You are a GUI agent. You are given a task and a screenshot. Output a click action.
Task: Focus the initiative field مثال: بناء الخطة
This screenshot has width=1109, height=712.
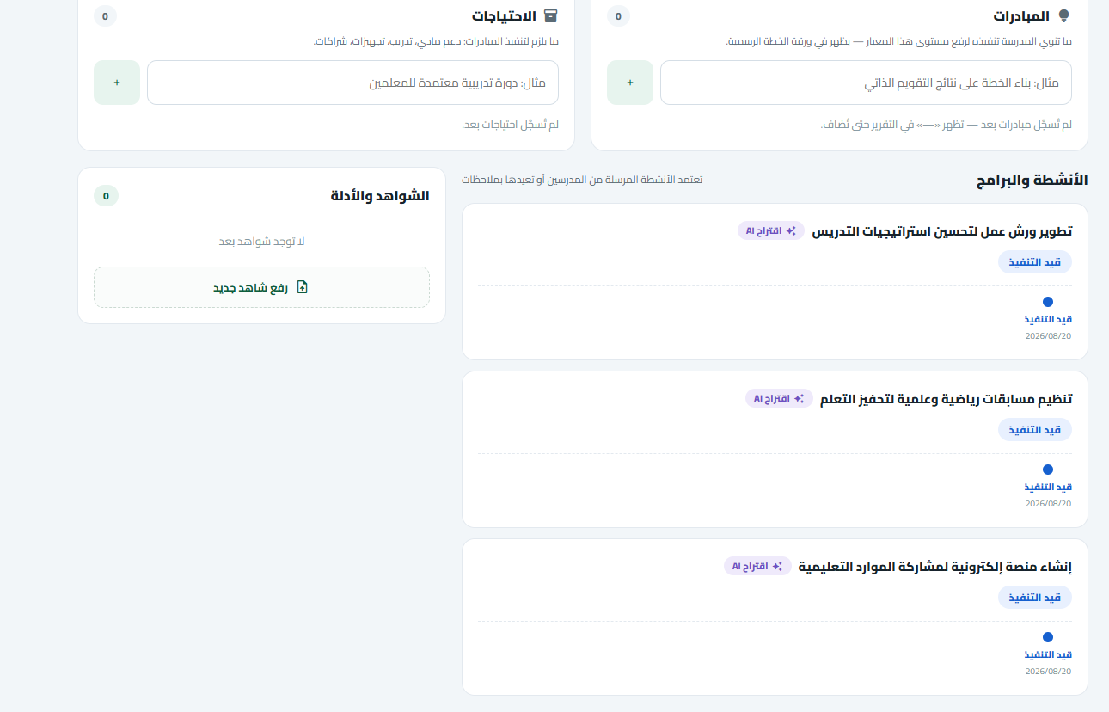866,83
